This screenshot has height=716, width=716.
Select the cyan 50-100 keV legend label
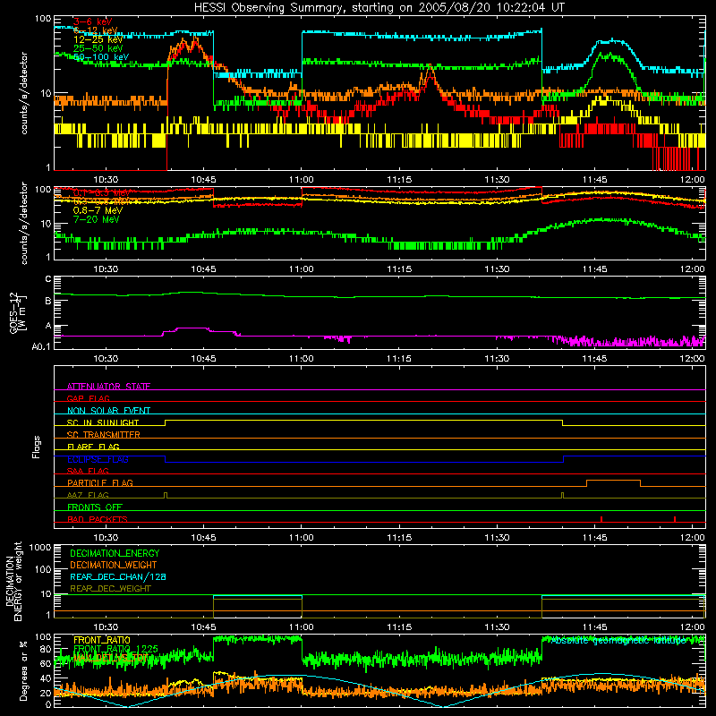point(101,57)
